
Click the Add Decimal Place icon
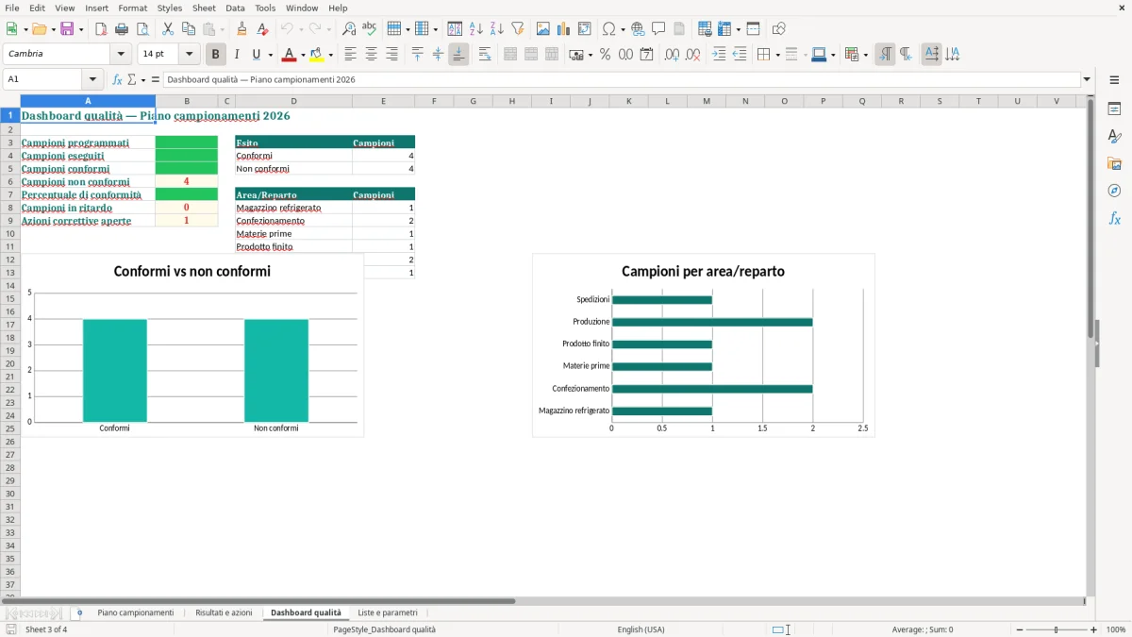672,55
